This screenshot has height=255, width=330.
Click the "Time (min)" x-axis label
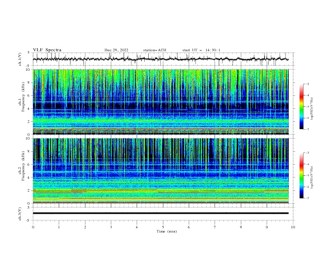pos(167,231)
